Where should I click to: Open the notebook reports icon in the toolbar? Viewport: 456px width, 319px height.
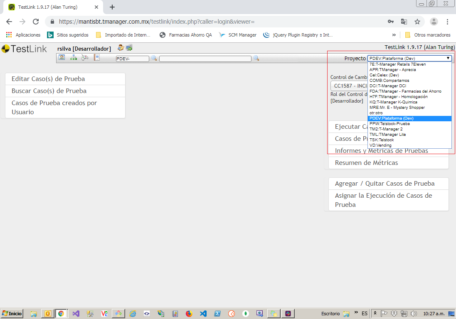coord(96,57)
